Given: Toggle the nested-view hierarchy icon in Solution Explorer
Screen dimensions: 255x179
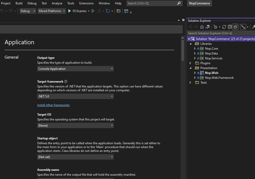Looking at the screenshot, I should 243,27.
